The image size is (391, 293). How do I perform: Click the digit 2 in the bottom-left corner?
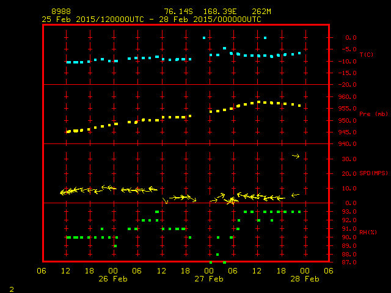pos(12,289)
